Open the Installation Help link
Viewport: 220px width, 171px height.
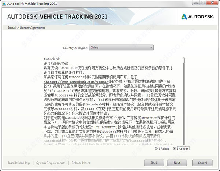tap(19, 163)
